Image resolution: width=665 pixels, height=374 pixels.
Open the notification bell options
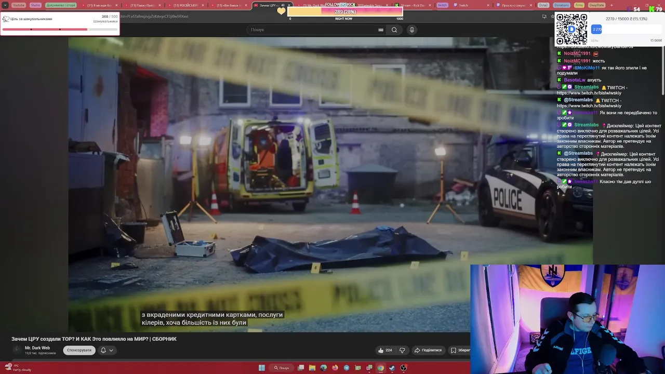tap(103, 350)
